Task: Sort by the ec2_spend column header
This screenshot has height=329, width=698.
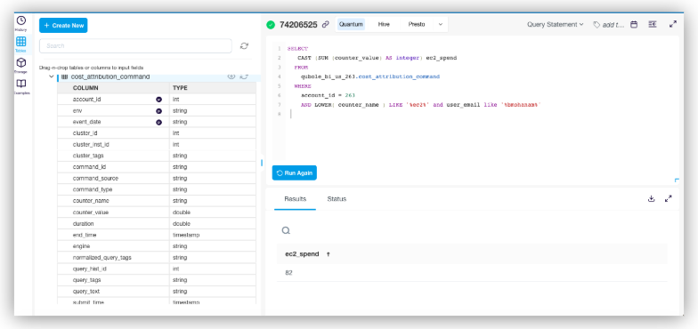Action: (x=302, y=254)
